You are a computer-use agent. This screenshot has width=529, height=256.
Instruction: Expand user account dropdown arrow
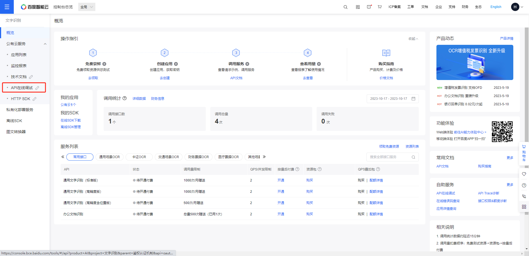pyautogui.click(x=522, y=7)
